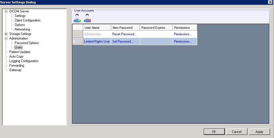Open the Forwarding tree item

(17, 65)
